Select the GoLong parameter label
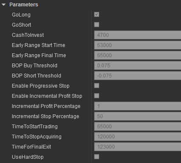This screenshot has height=163, width=181. (x=21, y=15)
